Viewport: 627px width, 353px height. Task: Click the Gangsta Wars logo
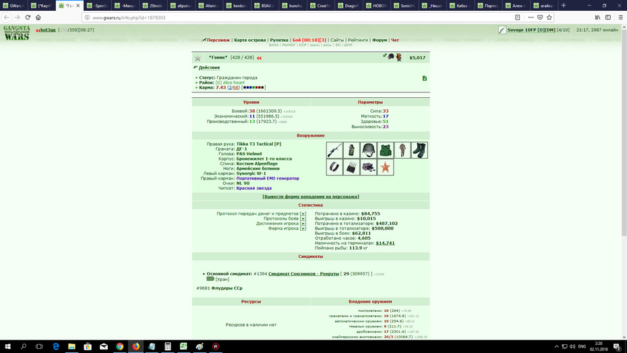[17, 33]
